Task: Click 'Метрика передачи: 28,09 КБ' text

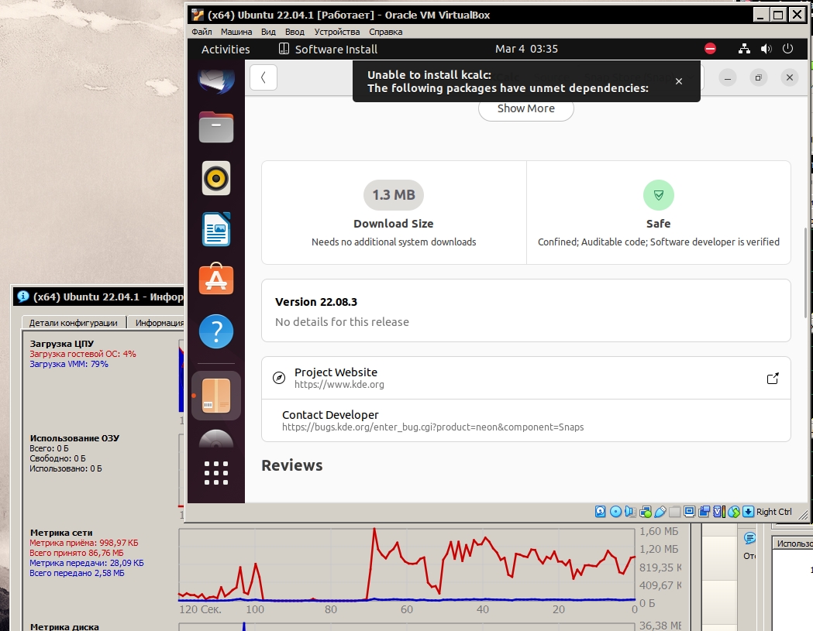Action: 87,563
